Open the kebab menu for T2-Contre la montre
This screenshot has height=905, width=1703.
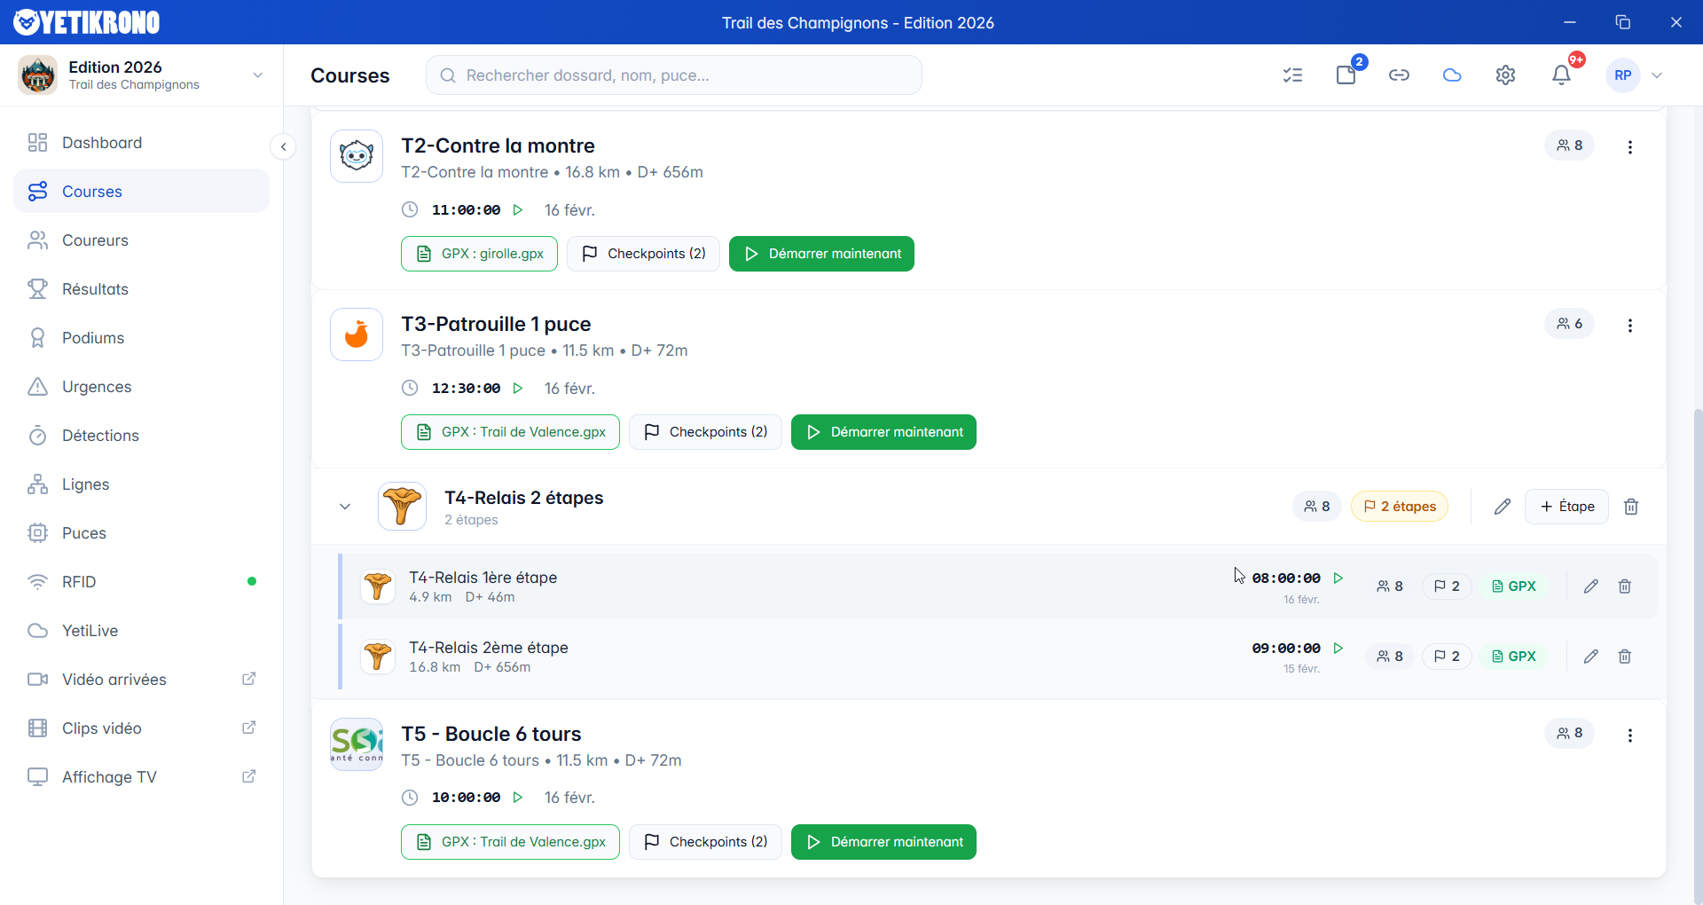[1630, 146]
